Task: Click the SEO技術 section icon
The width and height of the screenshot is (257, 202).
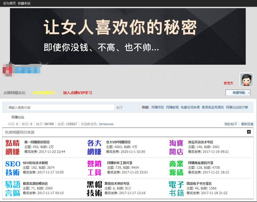Action: [13, 168]
